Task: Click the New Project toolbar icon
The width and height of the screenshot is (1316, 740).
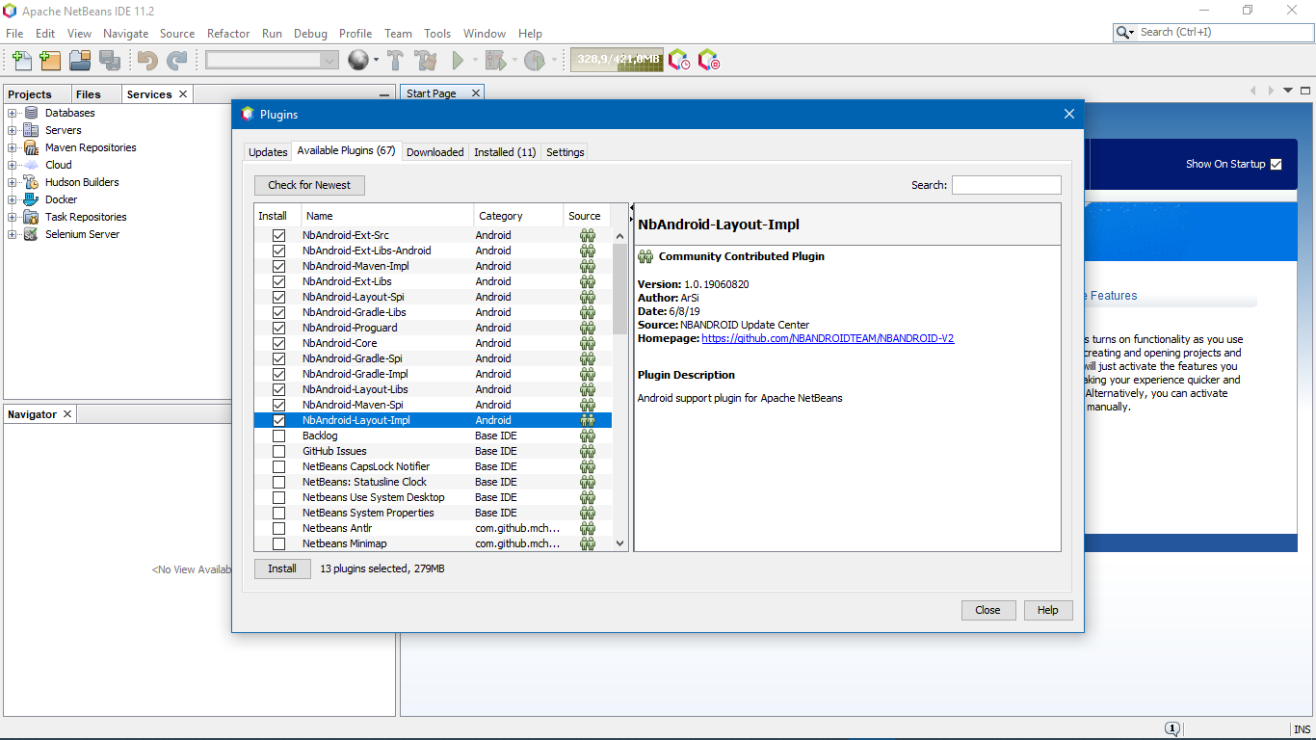Action: coord(50,61)
